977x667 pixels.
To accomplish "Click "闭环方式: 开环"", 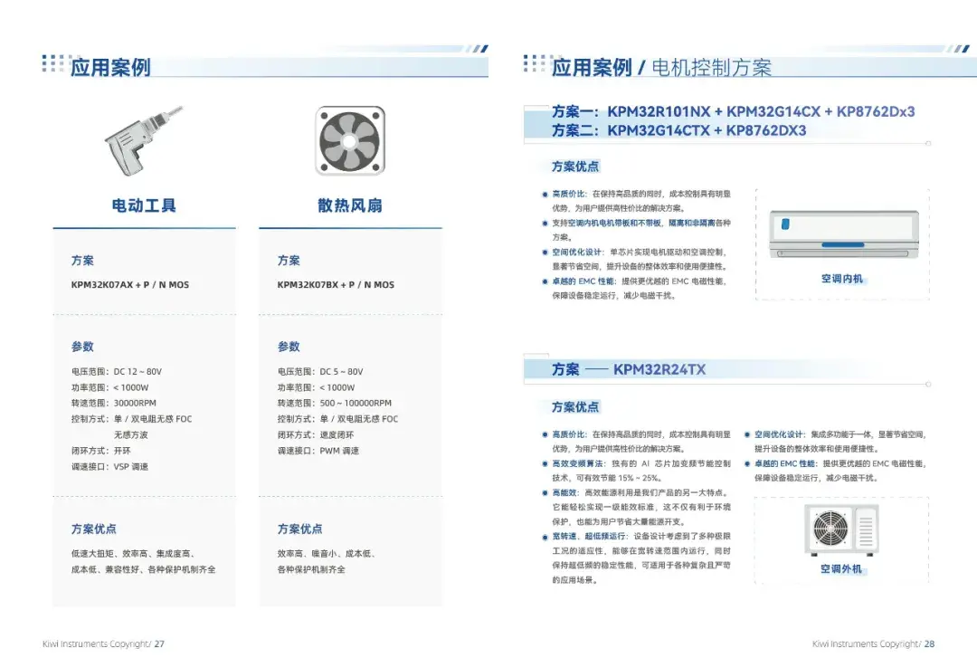I will click(101, 451).
